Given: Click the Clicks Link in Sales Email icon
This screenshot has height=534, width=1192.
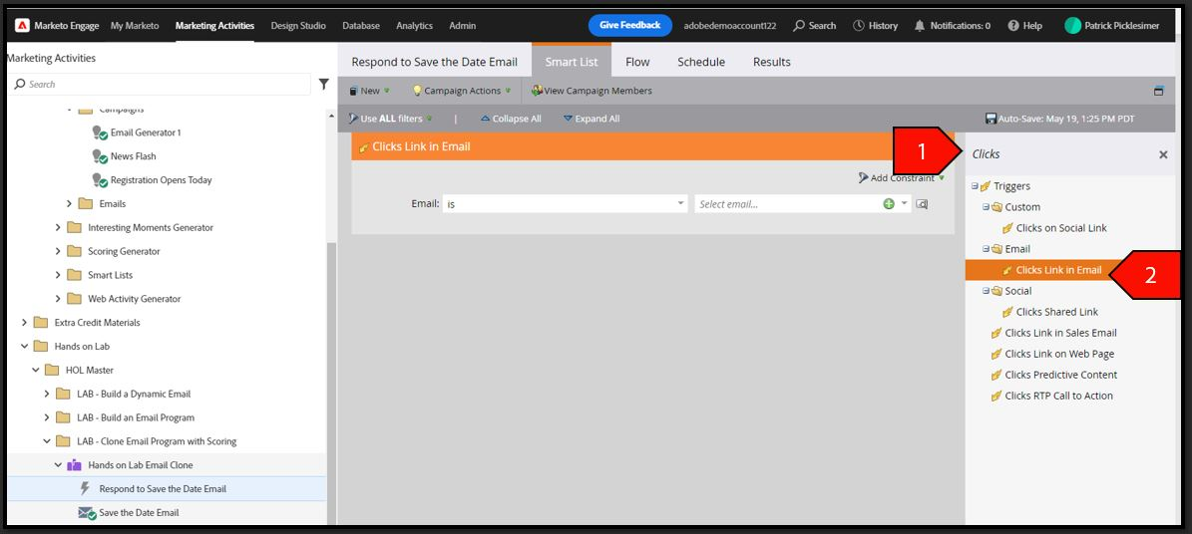Looking at the screenshot, I should (995, 333).
